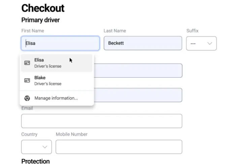
Task: Focus the Mobile Number input field
Action: (x=119, y=147)
